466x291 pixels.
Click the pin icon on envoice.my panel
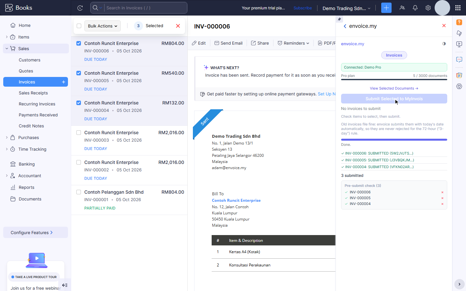point(339,19)
